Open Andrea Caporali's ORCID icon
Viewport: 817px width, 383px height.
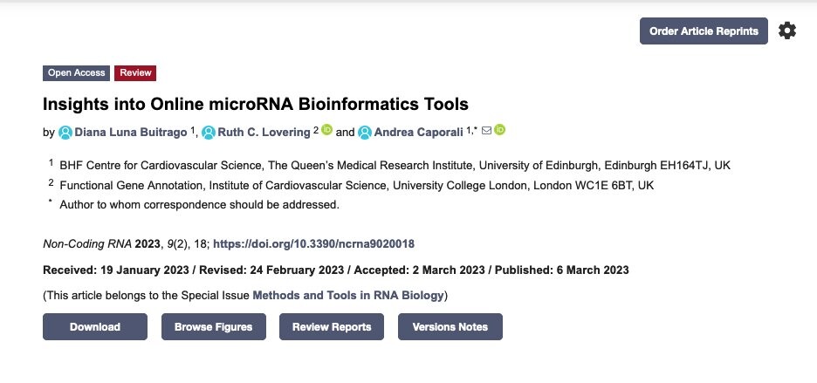(x=499, y=130)
